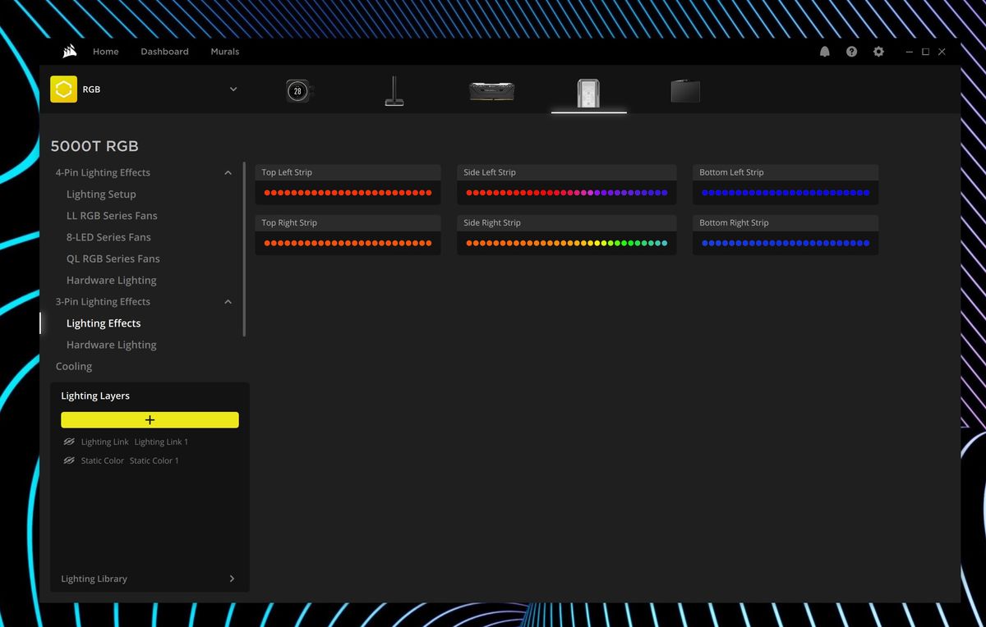Select the black mousepad device icon
The height and width of the screenshot is (627, 986).
tap(685, 91)
